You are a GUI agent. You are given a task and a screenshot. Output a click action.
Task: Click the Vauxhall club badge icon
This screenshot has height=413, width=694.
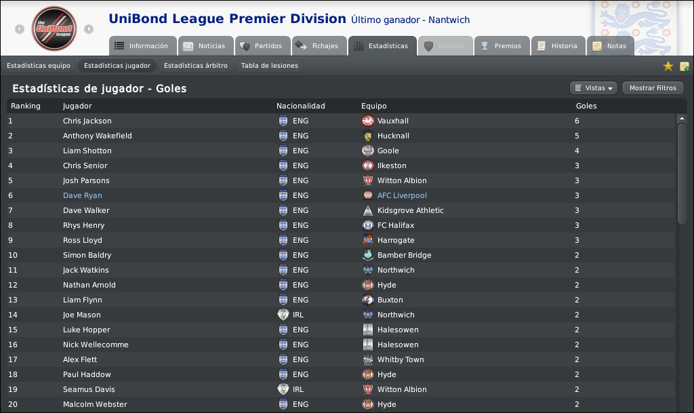pos(368,121)
